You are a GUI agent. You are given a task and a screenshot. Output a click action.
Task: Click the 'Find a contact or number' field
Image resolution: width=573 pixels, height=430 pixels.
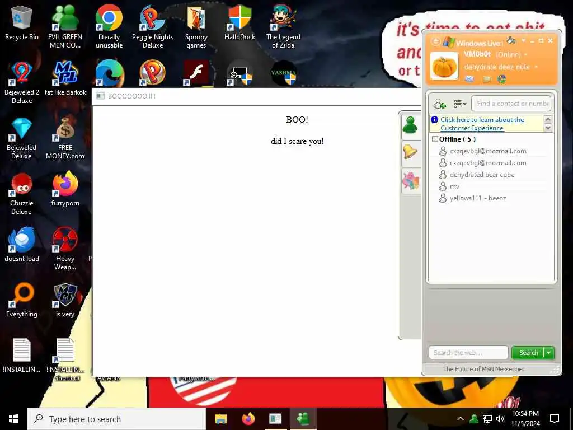(512, 104)
